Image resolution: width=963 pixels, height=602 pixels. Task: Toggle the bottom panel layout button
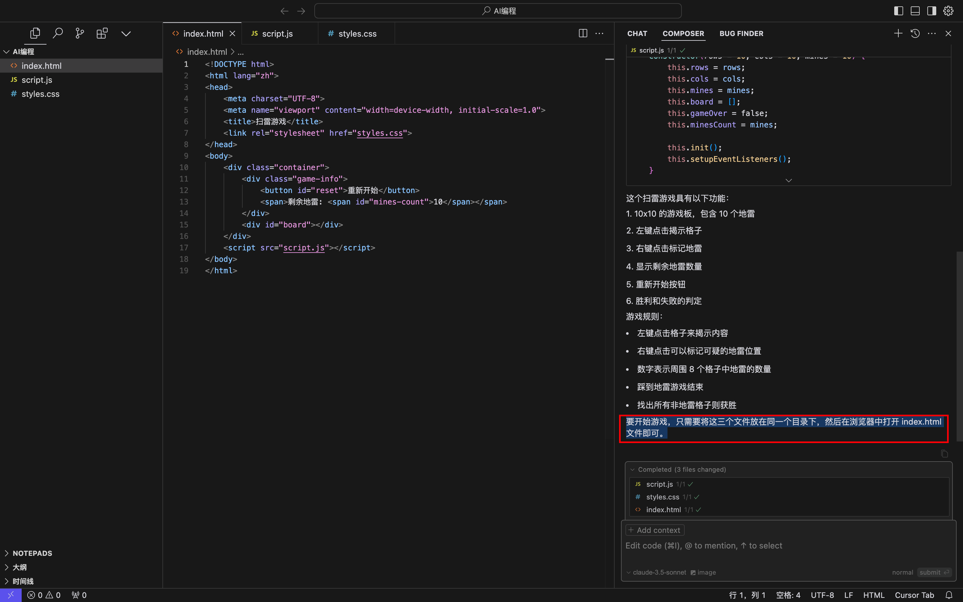click(x=915, y=11)
